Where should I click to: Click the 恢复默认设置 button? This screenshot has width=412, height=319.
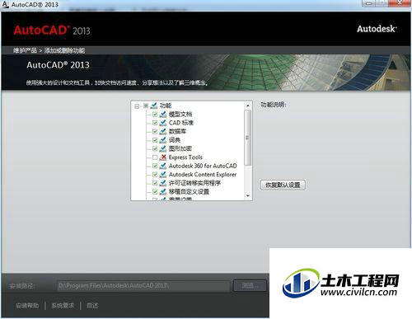pyautogui.click(x=283, y=185)
